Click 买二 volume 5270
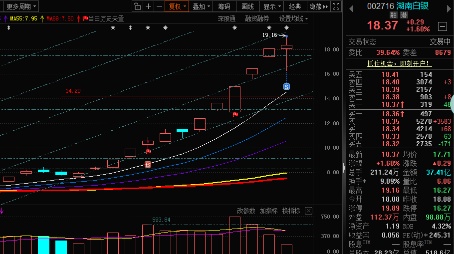This screenshot has height=254, width=454. click(x=424, y=121)
